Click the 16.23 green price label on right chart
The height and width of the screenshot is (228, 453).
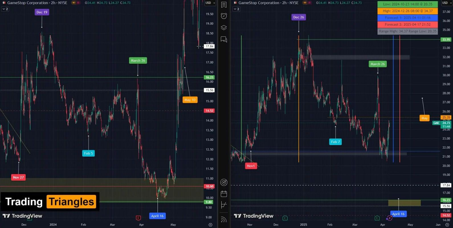pos(446,200)
